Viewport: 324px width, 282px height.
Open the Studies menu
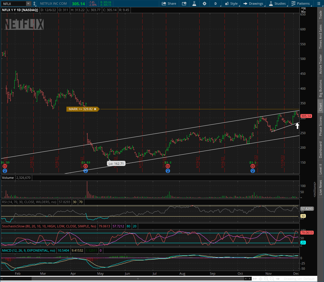point(278,4)
